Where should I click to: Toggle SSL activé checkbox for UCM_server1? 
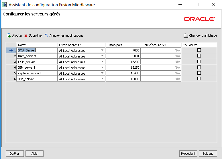pyautogui.click(x=199, y=61)
